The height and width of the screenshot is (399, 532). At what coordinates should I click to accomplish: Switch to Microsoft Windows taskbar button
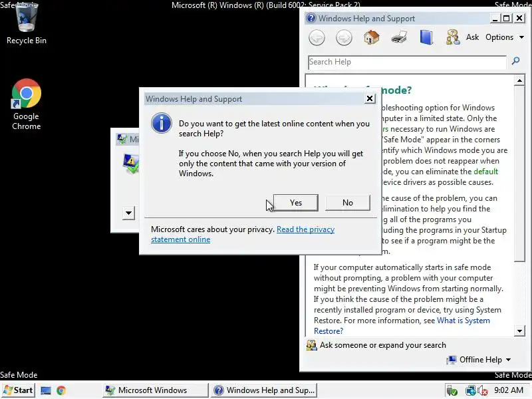[156, 390]
